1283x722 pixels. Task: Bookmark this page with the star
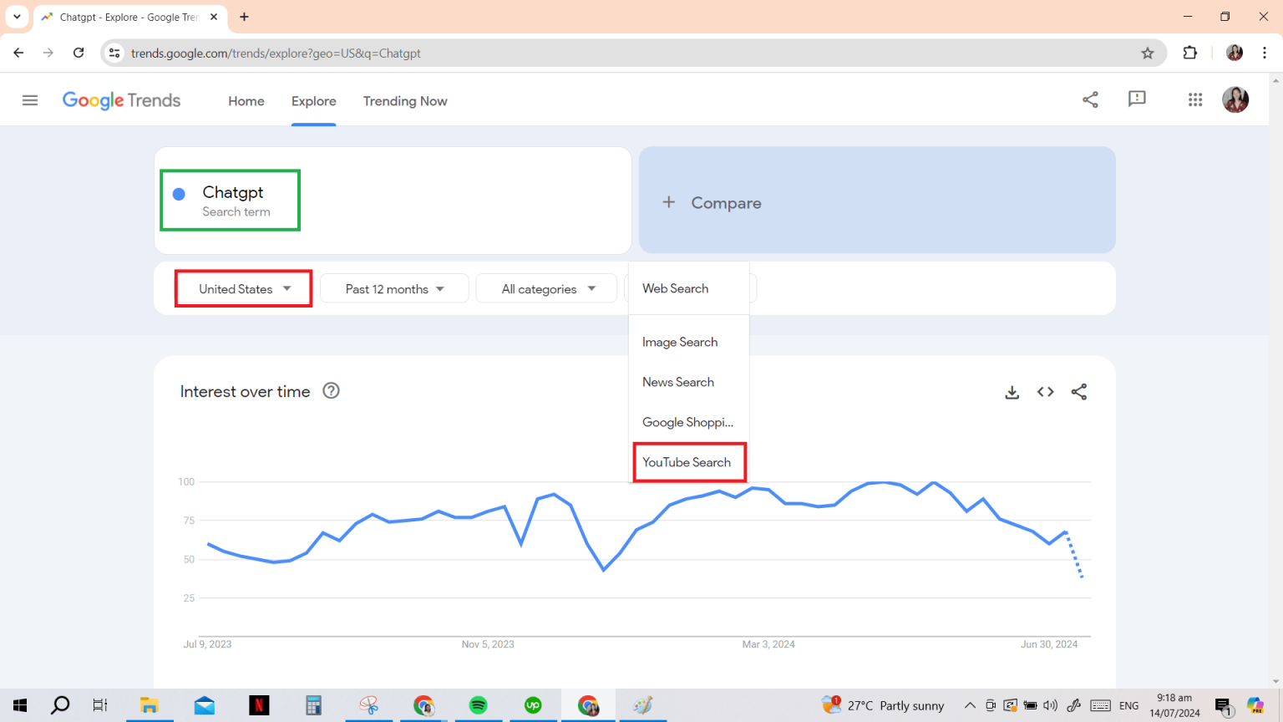(x=1148, y=53)
